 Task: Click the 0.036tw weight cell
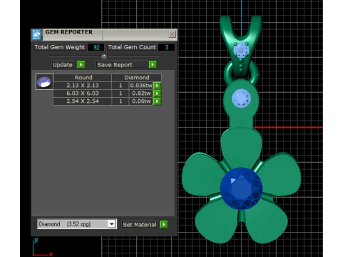pyautogui.click(x=141, y=86)
